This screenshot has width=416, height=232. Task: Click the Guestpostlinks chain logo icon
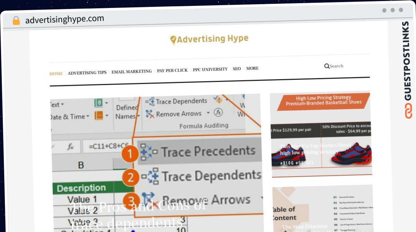[408, 111]
